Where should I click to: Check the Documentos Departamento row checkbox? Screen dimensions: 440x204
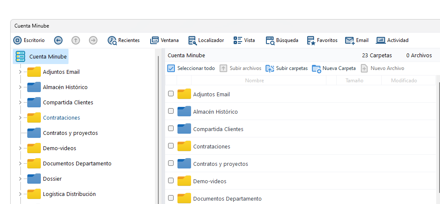coord(171,198)
